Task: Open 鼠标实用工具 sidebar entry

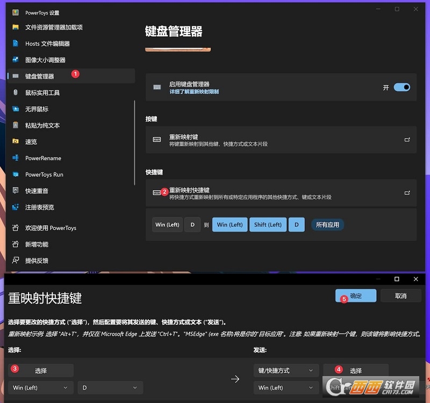Action: pyautogui.click(x=71, y=92)
